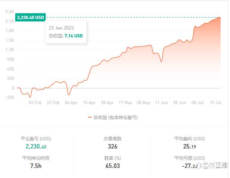
Task: Toggle the 总收益 legend series marker
Action: (90, 117)
